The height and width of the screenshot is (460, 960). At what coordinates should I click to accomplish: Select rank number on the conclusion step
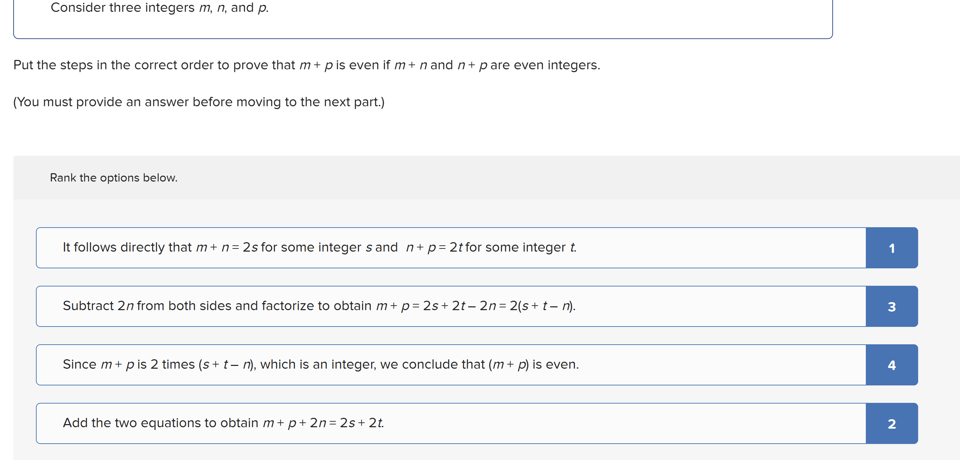pyautogui.click(x=892, y=365)
